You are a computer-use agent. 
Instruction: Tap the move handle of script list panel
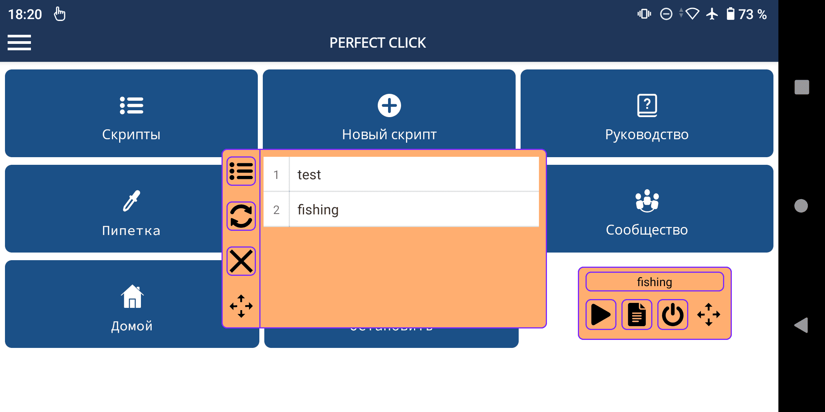(x=241, y=306)
